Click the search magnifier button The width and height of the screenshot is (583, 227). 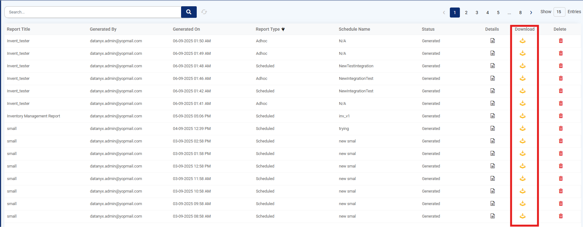tap(189, 12)
